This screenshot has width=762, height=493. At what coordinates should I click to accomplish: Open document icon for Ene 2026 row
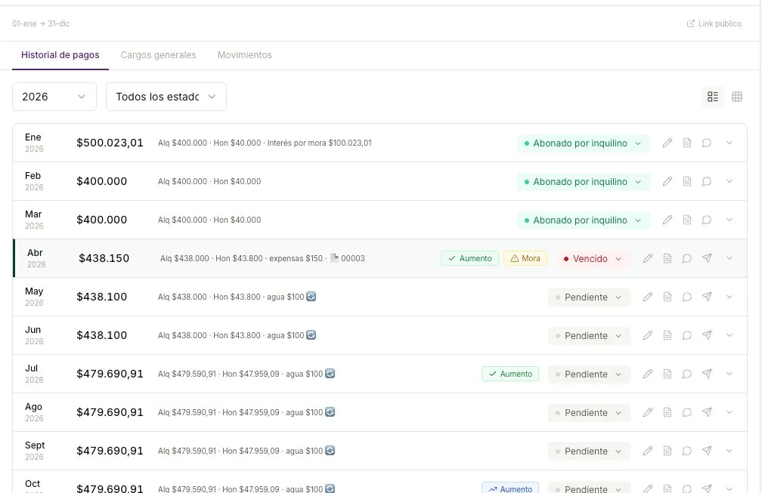click(686, 143)
